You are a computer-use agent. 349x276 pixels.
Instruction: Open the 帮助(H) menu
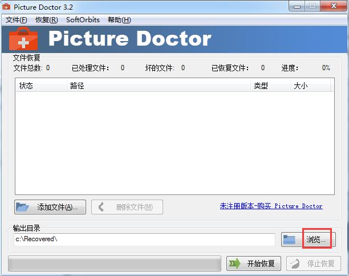tap(119, 20)
